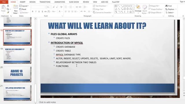
Task: Toggle Italic formatting
Action: 36,12
